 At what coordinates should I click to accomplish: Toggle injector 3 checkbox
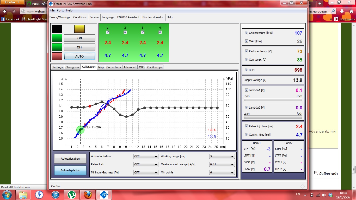click(x=143, y=32)
